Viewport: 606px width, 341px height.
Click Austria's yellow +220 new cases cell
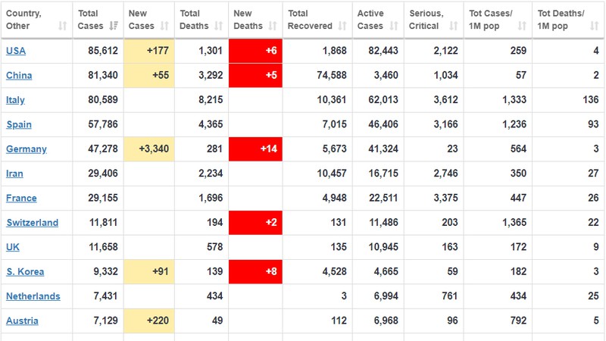pyautogui.click(x=149, y=321)
